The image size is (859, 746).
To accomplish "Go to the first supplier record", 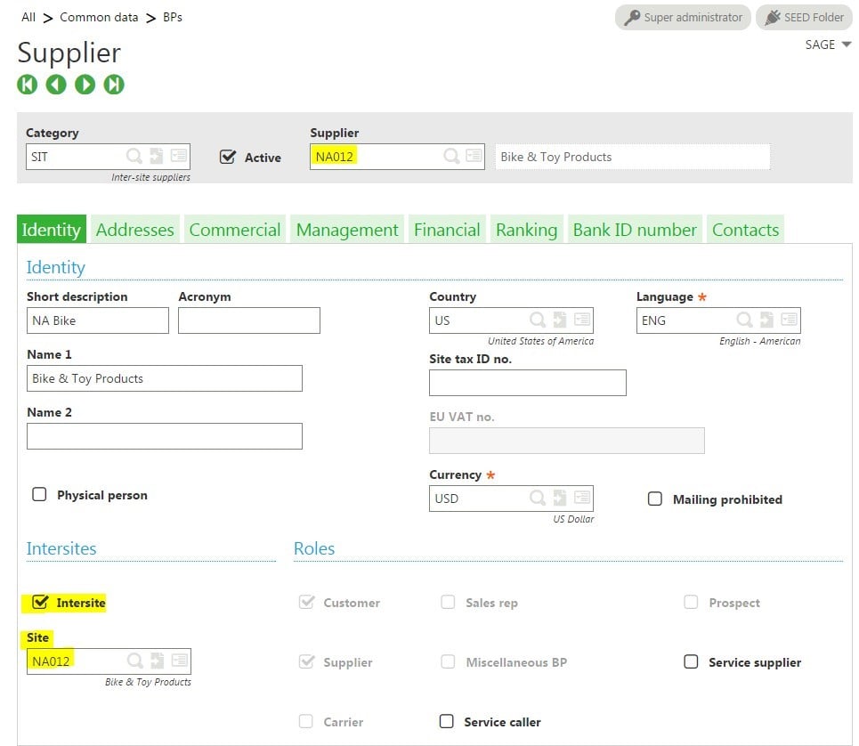I will point(27,85).
